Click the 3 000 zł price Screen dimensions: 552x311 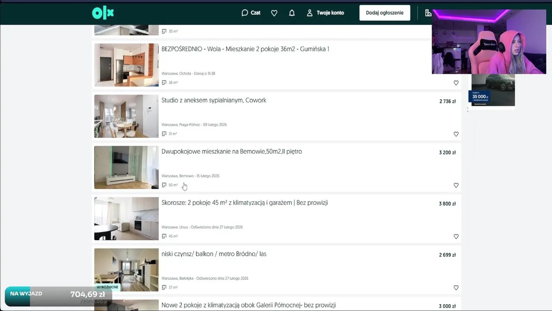pos(447,306)
